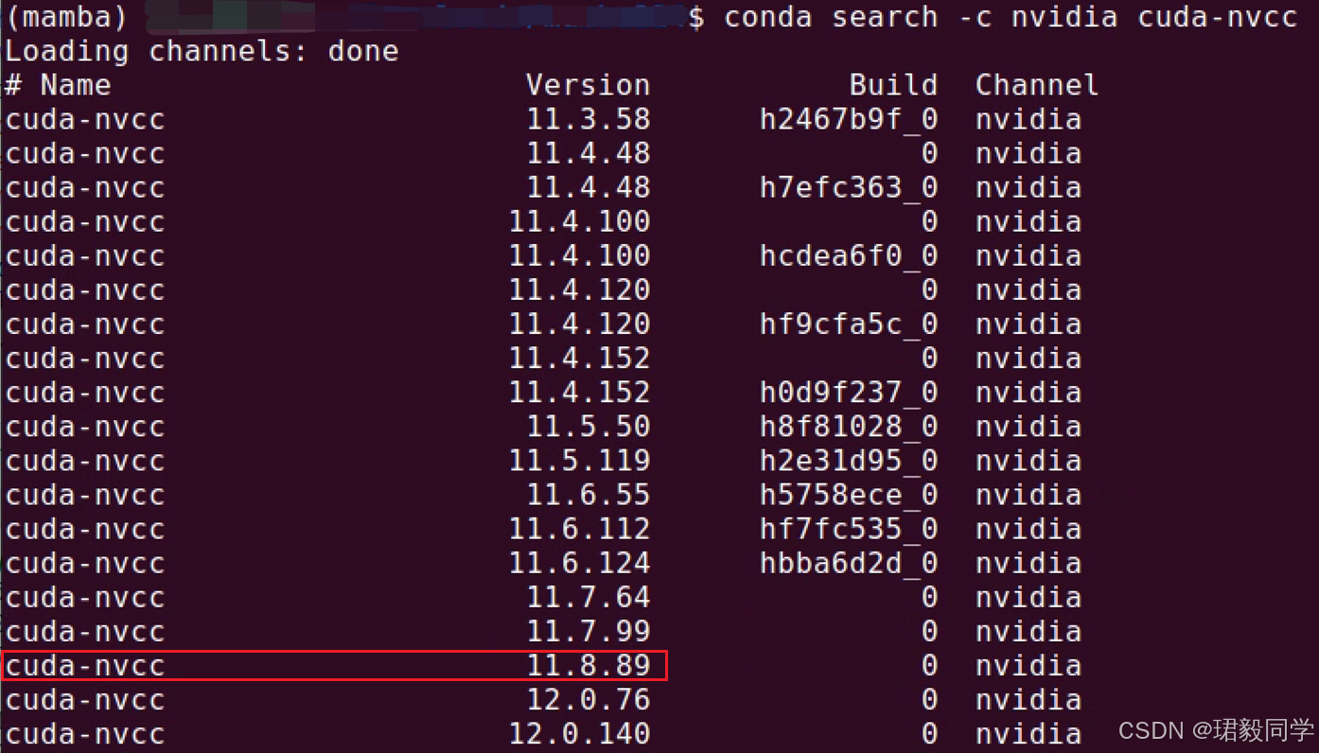This screenshot has width=1319, height=753.
Task: Click the build hash h2467b9f_0
Action: (x=848, y=118)
